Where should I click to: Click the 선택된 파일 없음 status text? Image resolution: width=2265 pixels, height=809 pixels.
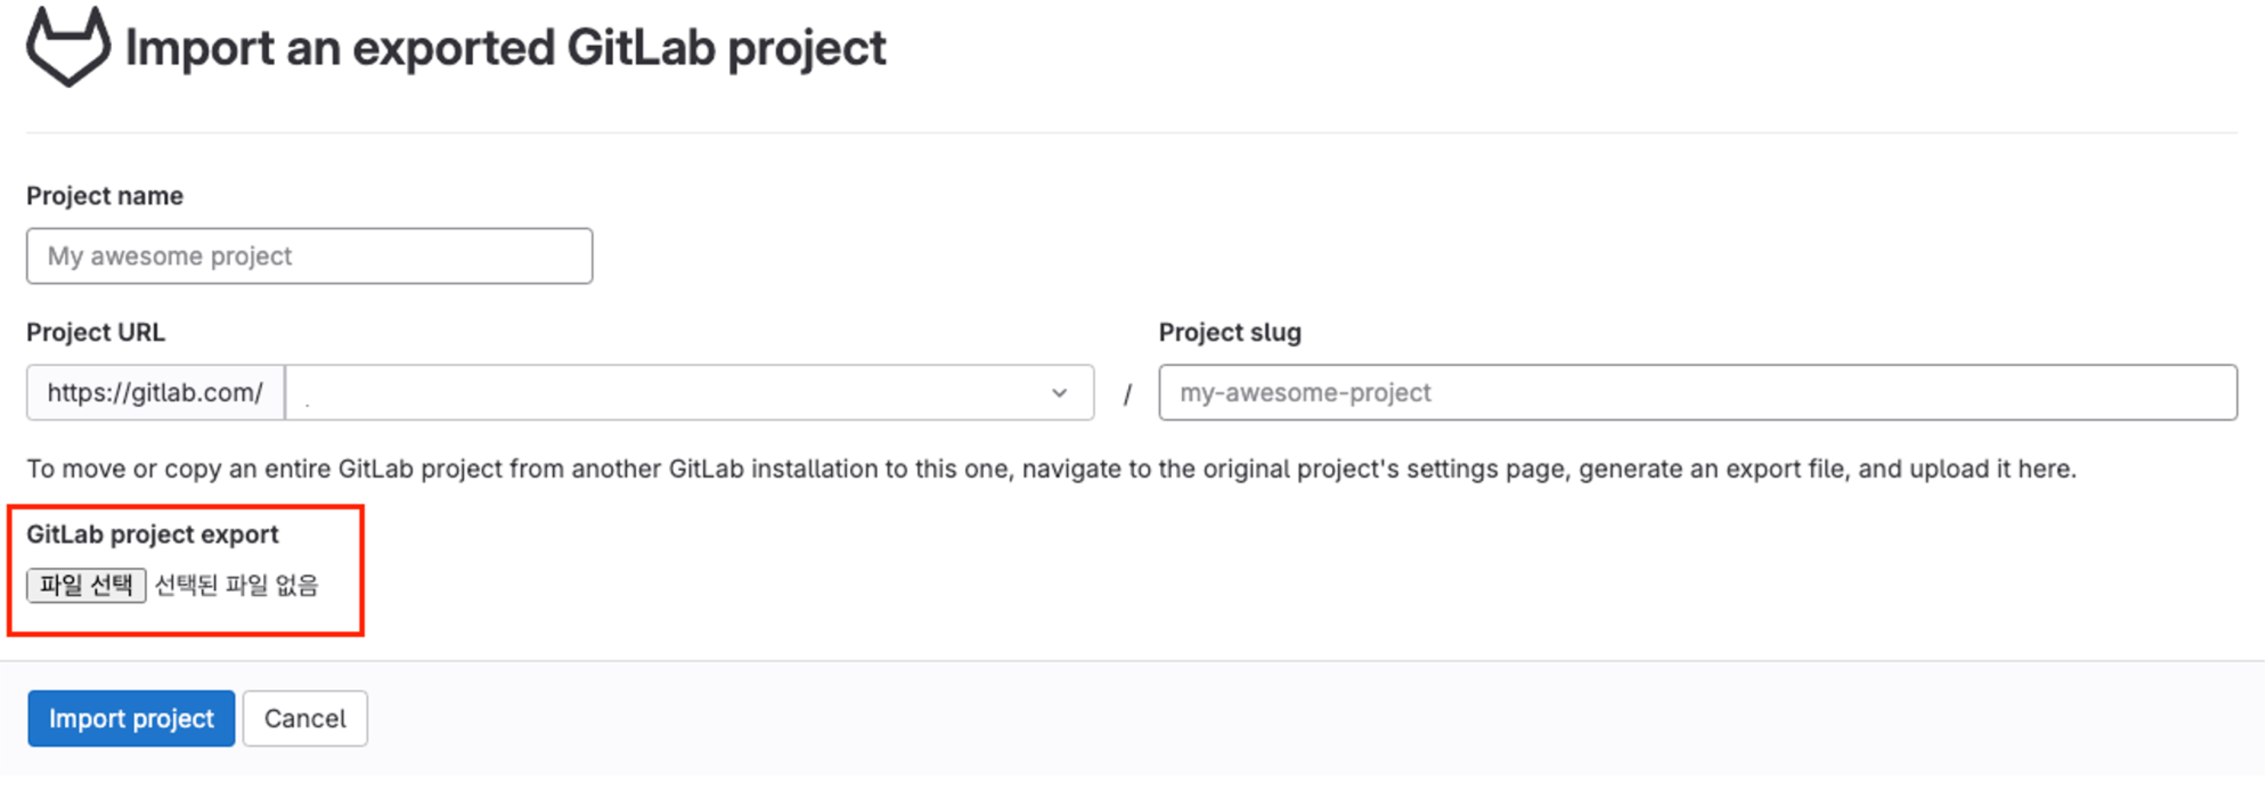click(237, 585)
